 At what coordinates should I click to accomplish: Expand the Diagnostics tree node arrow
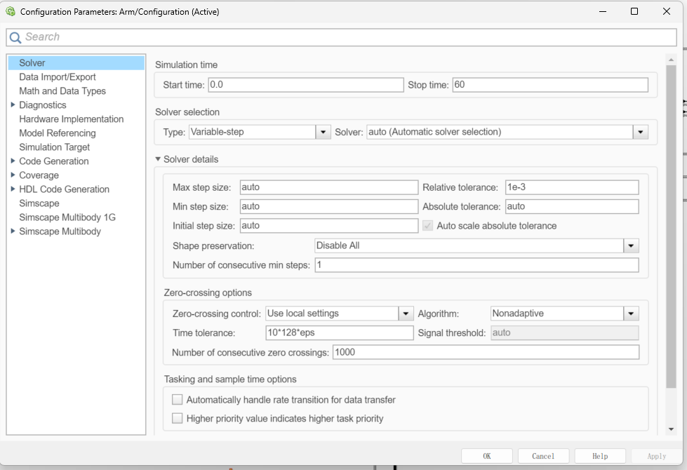13,105
